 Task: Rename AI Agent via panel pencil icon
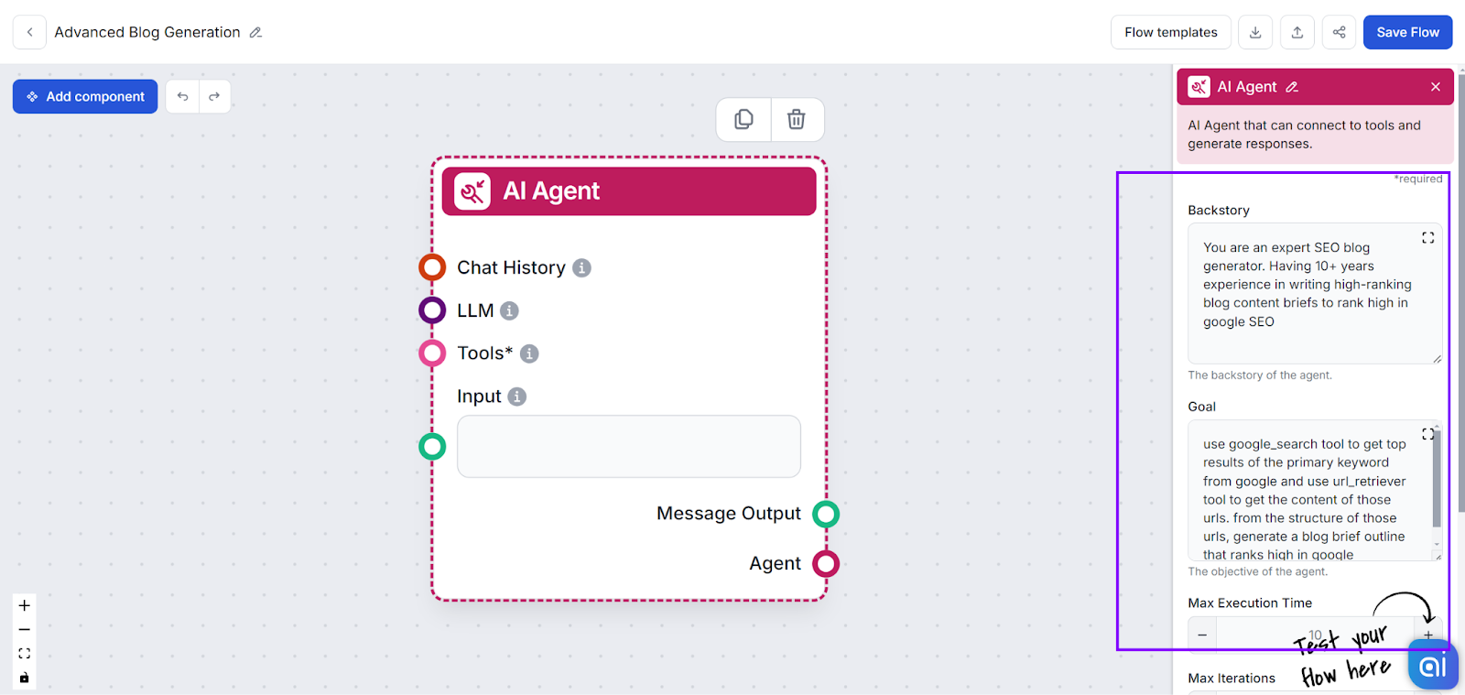pyautogui.click(x=1292, y=87)
